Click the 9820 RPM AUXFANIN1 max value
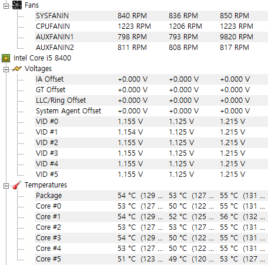Viewport: 268px width, 265px height. 236,37
